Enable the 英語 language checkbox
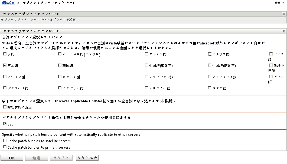The image size is (287, 164). (4, 54)
